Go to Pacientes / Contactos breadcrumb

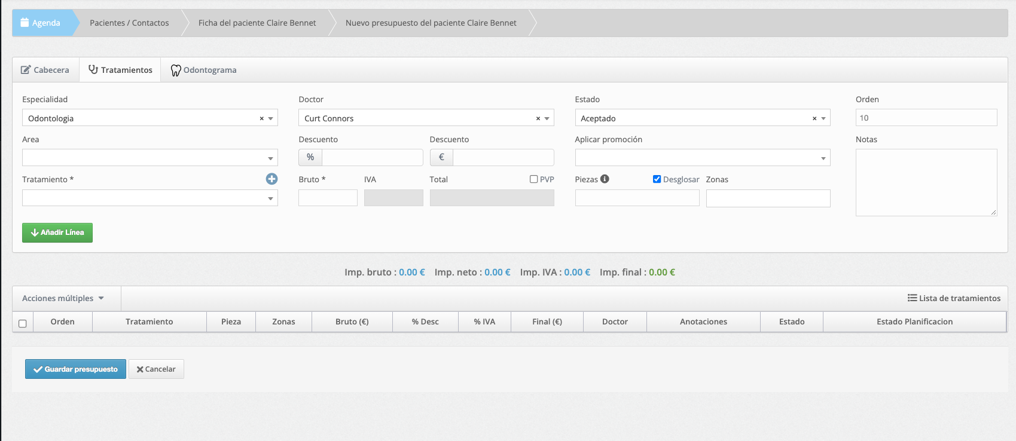click(129, 23)
